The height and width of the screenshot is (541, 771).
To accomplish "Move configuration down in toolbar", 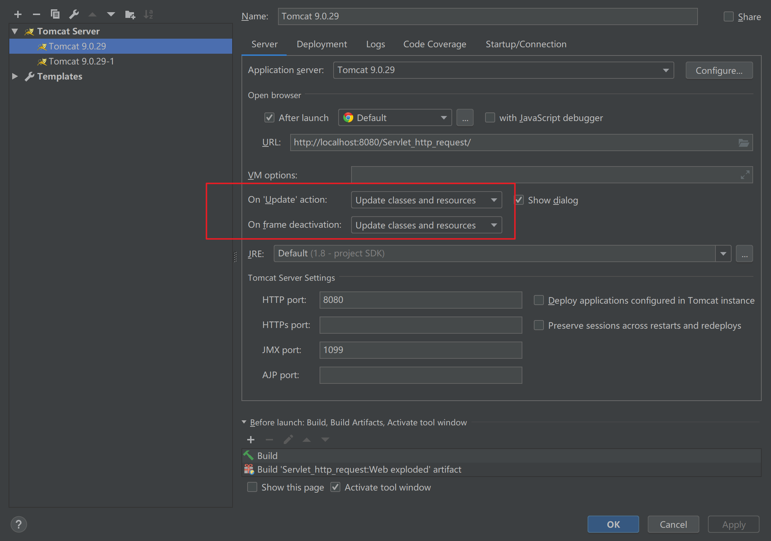I will (x=111, y=14).
